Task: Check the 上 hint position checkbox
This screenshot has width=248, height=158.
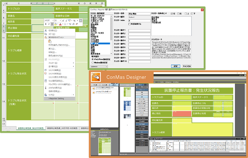Action: click(186, 14)
